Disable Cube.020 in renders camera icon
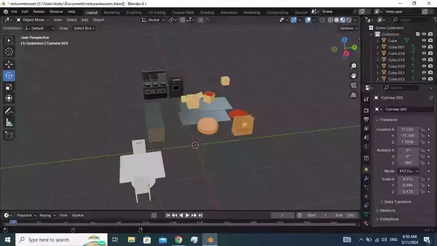Image resolution: width=437 pixels, height=246 pixels. [431, 66]
